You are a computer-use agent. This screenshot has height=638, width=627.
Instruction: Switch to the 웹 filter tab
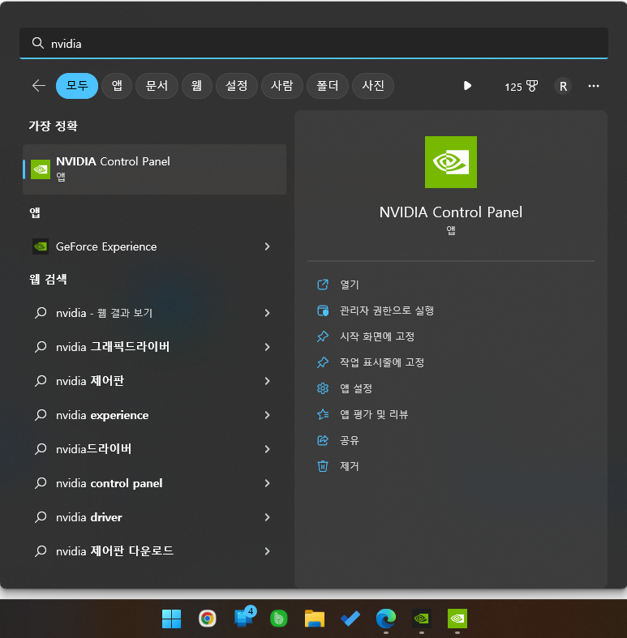click(196, 86)
